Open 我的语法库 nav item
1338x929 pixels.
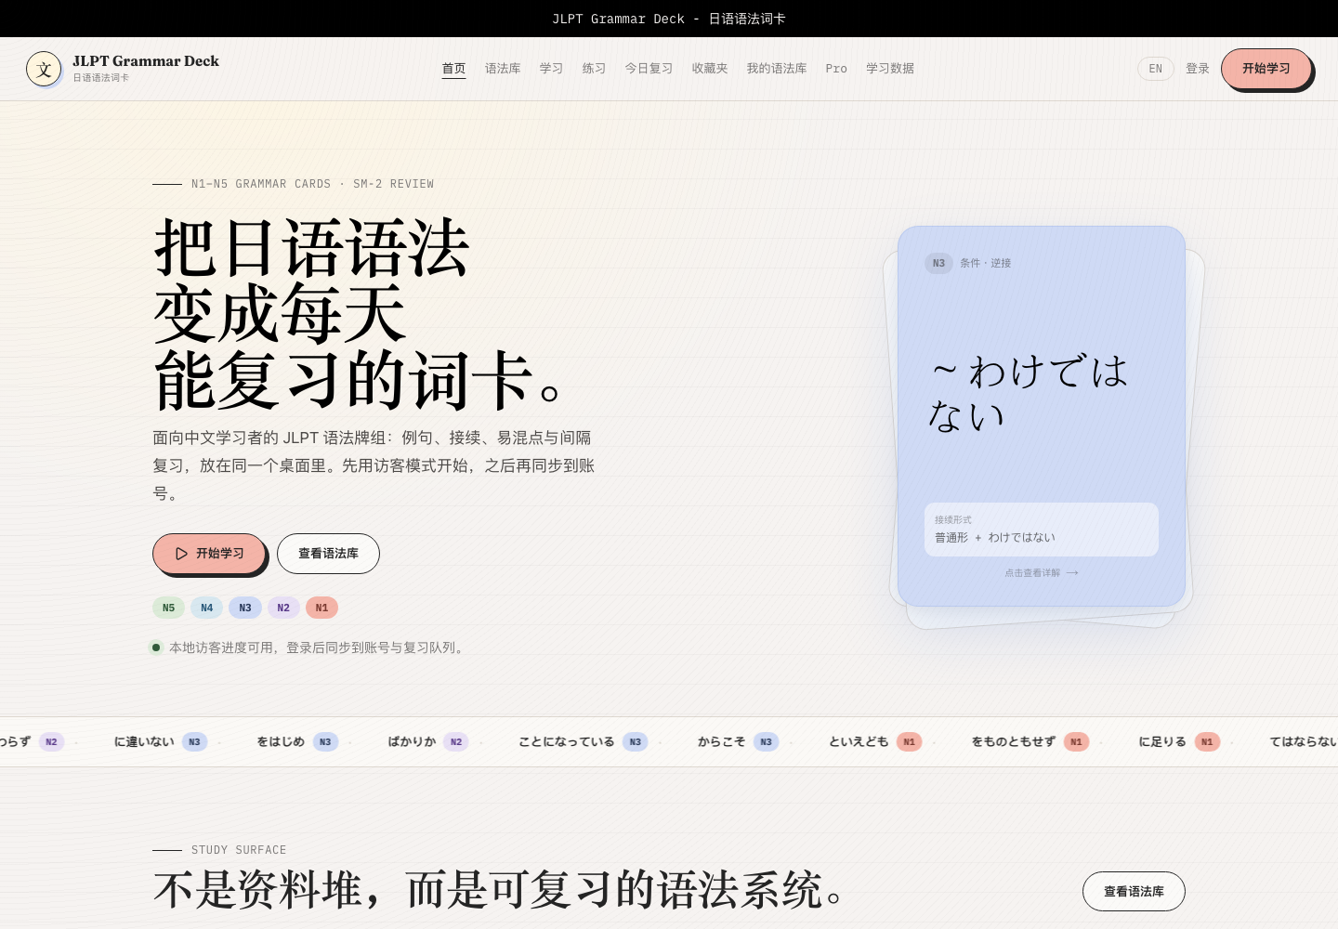pyautogui.click(x=777, y=69)
